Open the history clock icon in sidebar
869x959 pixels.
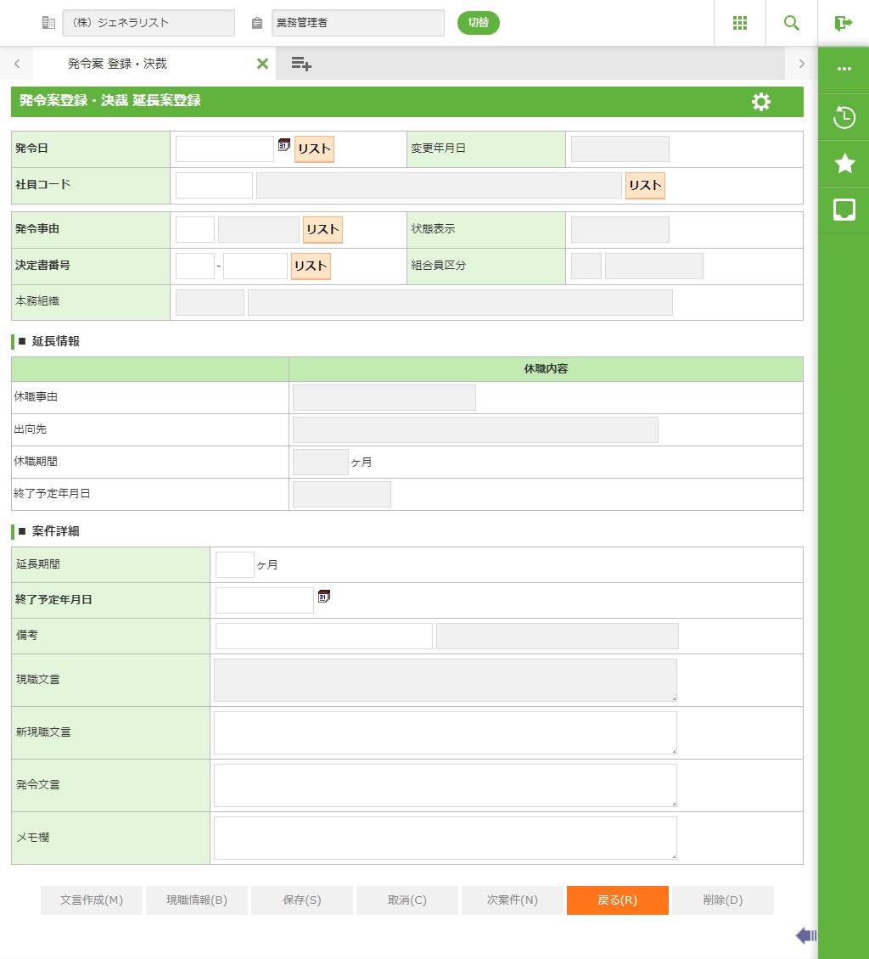(x=844, y=117)
